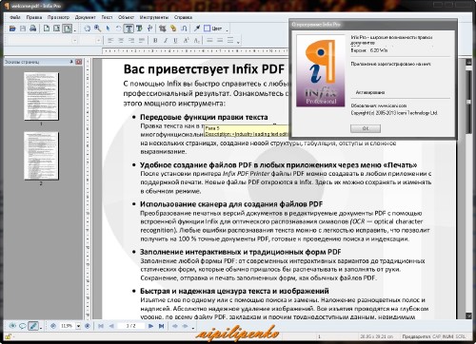The width and height of the screenshot is (476, 344).
Task: Select the Crop tool icon
Action: (x=163, y=29)
